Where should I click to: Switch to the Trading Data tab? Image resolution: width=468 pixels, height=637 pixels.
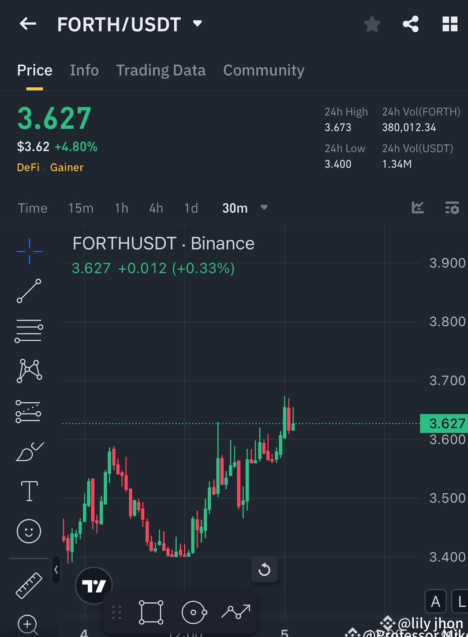[x=160, y=70]
